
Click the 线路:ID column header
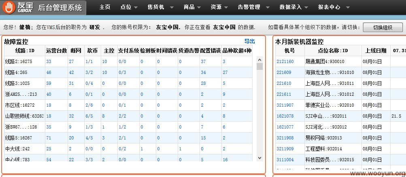(25, 51)
